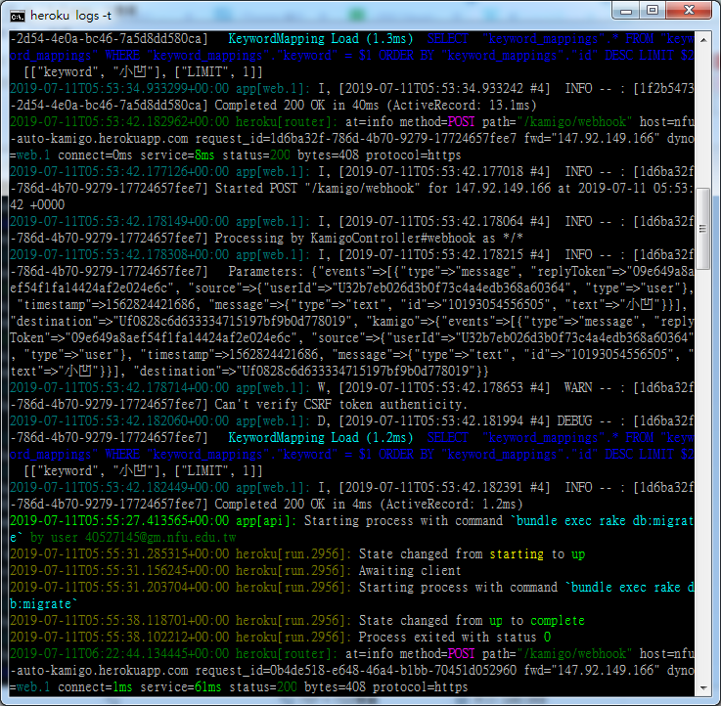The height and width of the screenshot is (706, 721).
Task: Click 'KeywordMapping Load (1.3ms)' text
Action: point(321,38)
